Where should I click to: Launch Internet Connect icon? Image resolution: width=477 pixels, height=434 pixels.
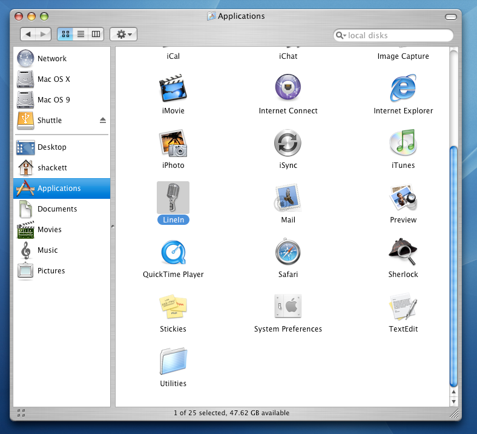288,87
